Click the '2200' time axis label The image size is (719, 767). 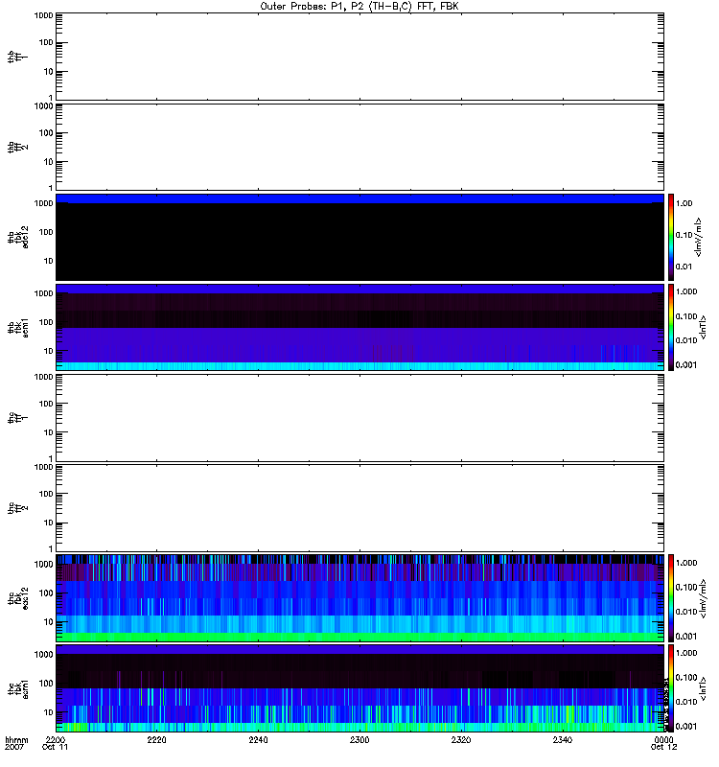coord(55,739)
